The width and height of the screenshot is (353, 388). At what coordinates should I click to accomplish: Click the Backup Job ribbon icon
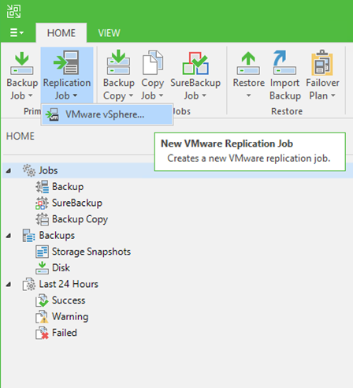tap(22, 63)
